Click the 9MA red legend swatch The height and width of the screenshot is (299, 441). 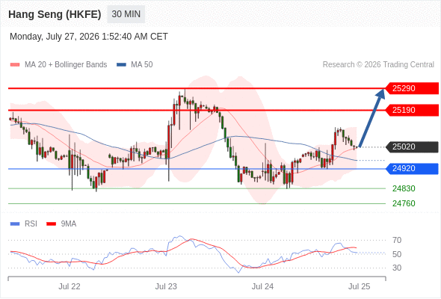51,224
